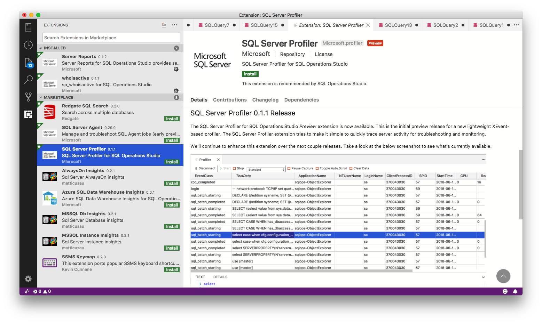The height and width of the screenshot is (323, 542).
Task: Click the Azure SQL Data Warehouse Insights icon
Action: (50, 198)
